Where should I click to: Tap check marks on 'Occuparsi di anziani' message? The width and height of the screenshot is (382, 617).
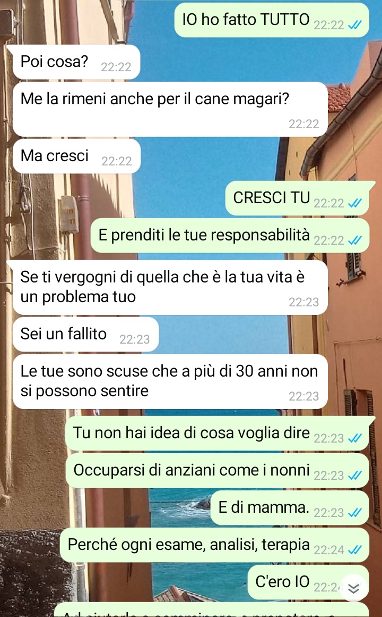pyautogui.click(x=354, y=476)
